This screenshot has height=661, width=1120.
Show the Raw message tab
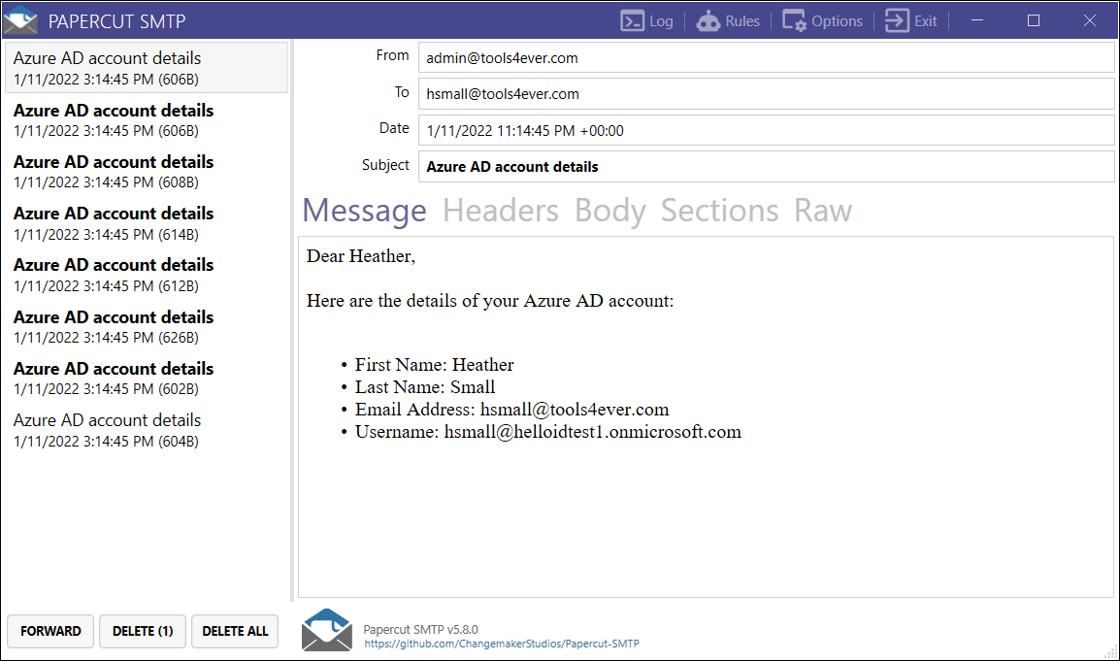coord(822,211)
